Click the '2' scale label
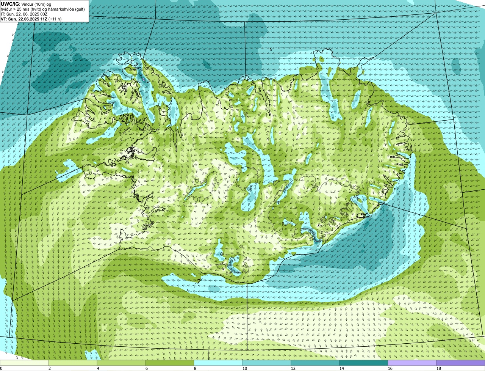The height and width of the screenshot is (371, 485). point(50,368)
